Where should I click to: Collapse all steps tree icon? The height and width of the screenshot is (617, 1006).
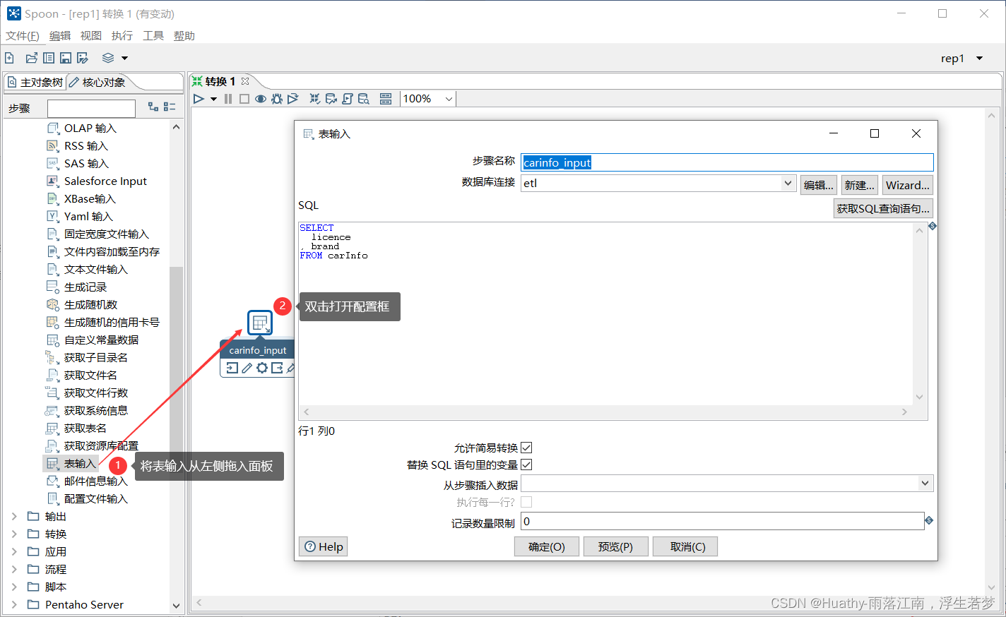(x=170, y=107)
